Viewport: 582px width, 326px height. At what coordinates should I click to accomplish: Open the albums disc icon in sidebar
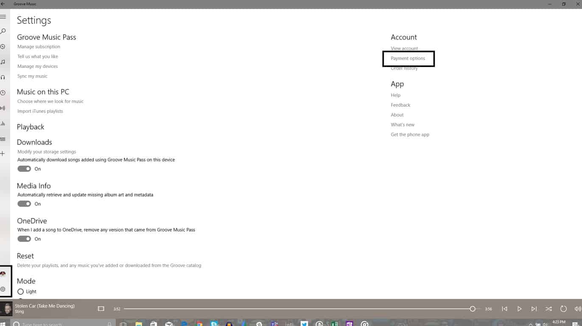point(3,47)
